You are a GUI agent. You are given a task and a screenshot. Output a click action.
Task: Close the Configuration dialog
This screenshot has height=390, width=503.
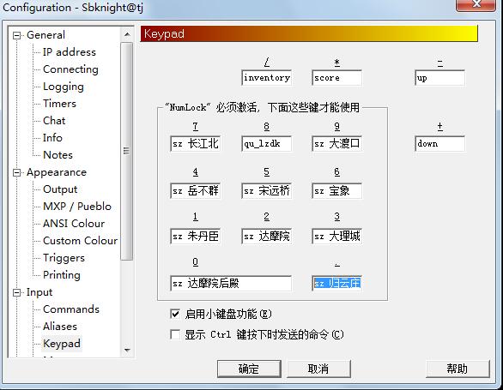(x=476, y=4)
